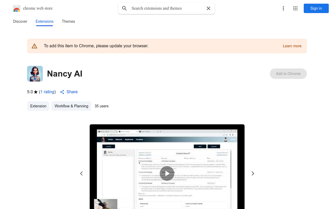Click the update your browser message

pyautogui.click(x=96, y=46)
